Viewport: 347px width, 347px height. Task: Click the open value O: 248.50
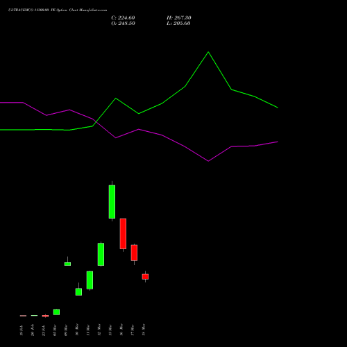pyautogui.click(x=123, y=24)
